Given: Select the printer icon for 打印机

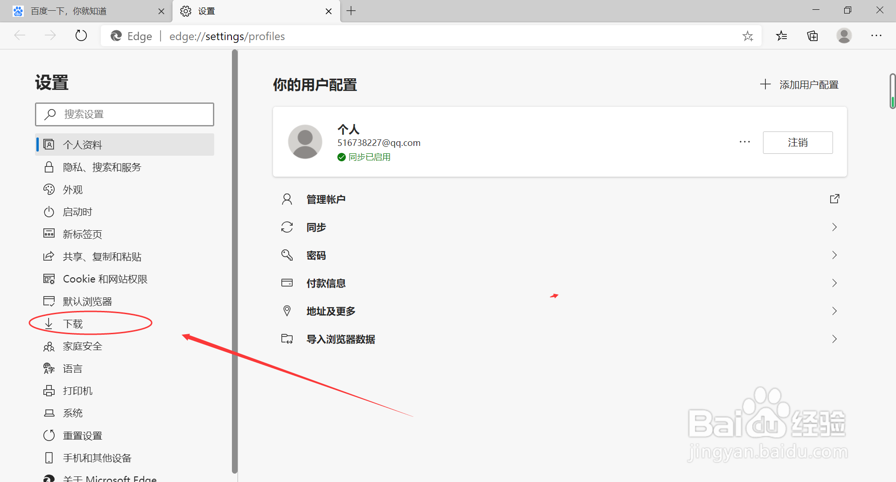Looking at the screenshot, I should (49, 391).
